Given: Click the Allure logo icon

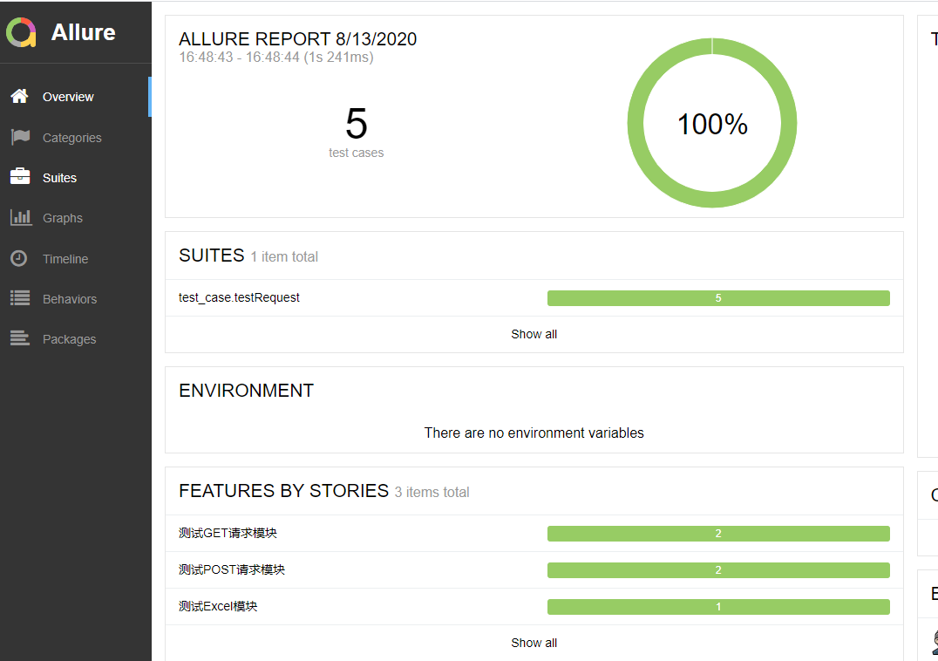Looking at the screenshot, I should 22,31.
